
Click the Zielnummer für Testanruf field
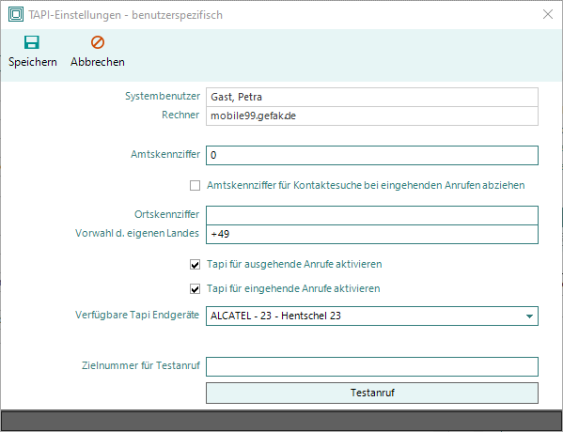(x=372, y=366)
